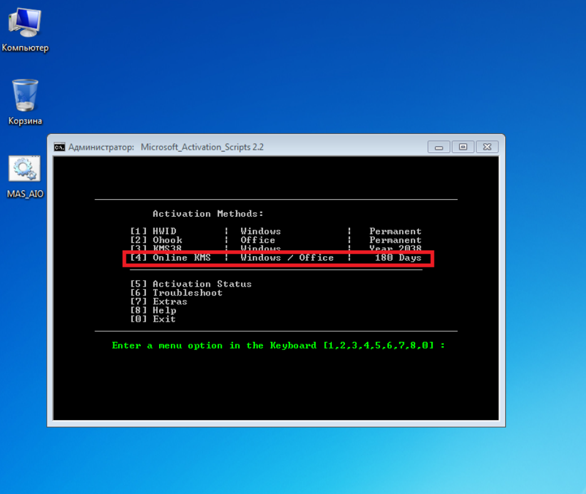Screen dimensions: 586x494
Task: Minimize the Microsoft_Activation_Scripts window
Action: (439, 147)
